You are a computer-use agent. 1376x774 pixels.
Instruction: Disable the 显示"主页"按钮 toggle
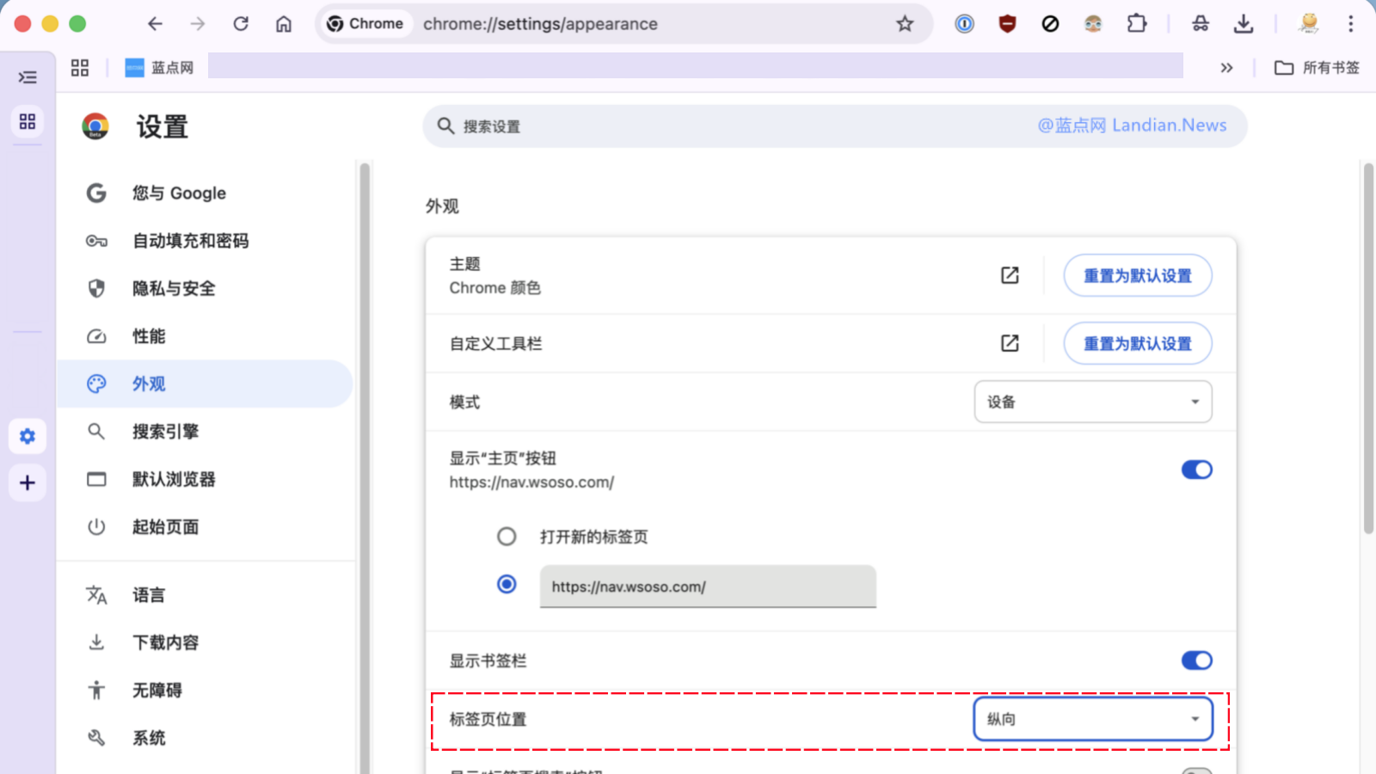[1196, 470]
